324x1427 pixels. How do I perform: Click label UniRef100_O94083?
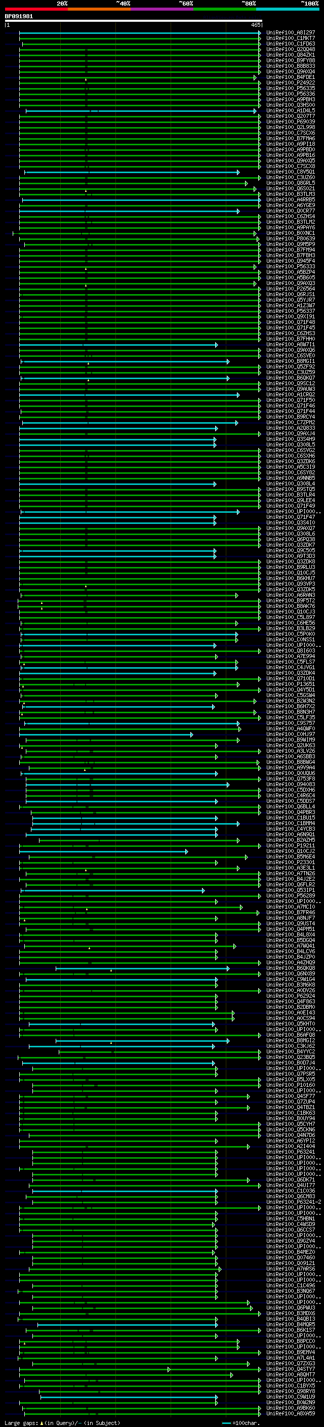290,785
